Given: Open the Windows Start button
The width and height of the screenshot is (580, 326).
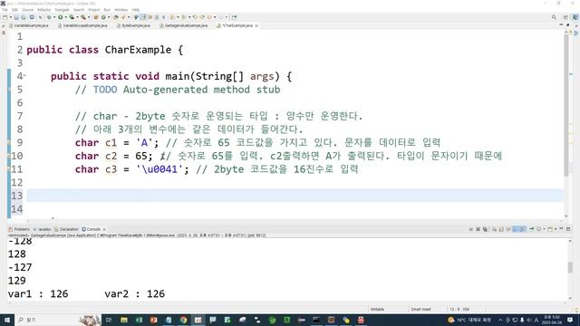Looking at the screenshot, I should 7,320.
